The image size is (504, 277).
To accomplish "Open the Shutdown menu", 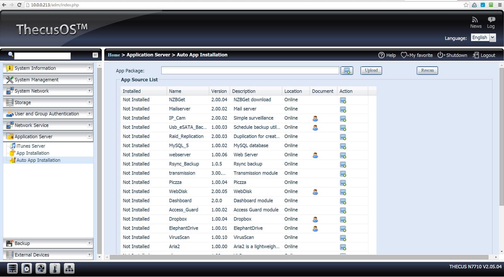I will (x=452, y=55).
